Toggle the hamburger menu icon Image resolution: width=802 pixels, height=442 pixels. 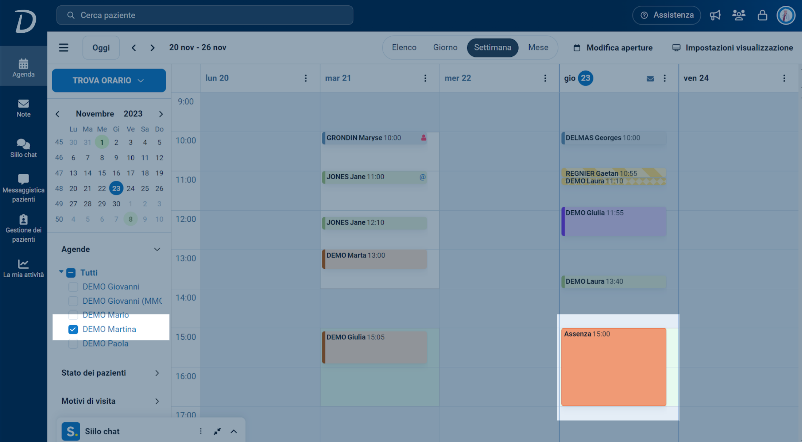coord(64,47)
